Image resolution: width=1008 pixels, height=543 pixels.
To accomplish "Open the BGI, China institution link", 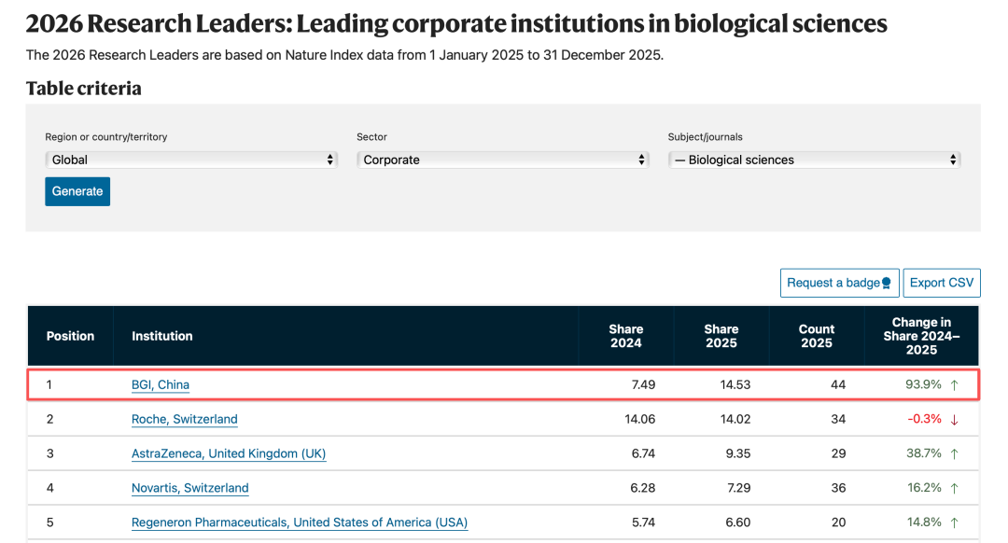I will (161, 385).
